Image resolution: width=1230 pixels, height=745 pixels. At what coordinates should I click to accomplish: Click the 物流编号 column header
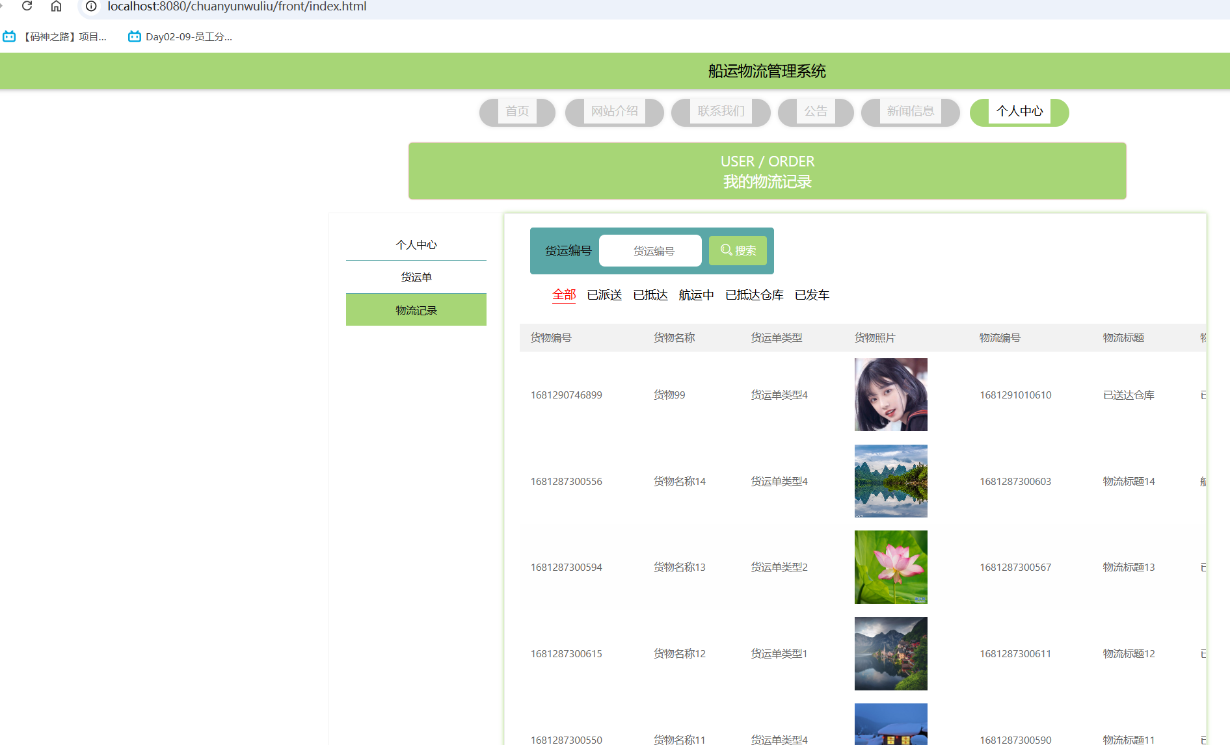pyautogui.click(x=1000, y=338)
